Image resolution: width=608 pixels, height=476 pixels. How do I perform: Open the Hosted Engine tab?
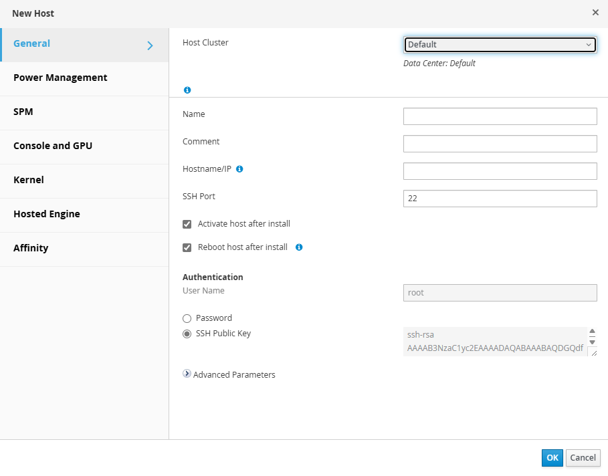click(47, 214)
